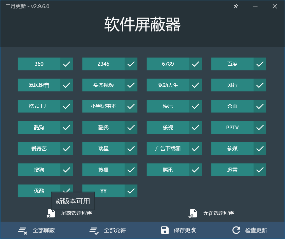Uncheck the 百度 entry

tap(260, 64)
